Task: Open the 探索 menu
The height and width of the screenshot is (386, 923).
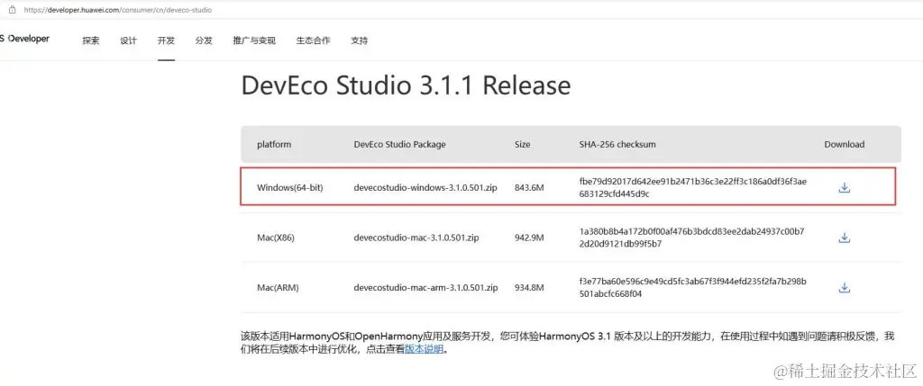Action: coord(91,40)
